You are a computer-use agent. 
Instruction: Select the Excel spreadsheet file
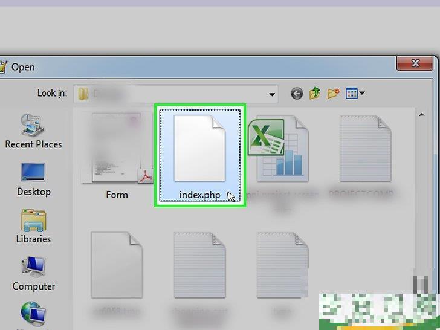pyautogui.click(x=282, y=151)
